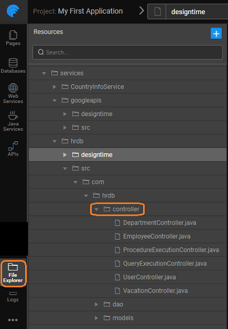Click the Resources search field
The width and height of the screenshot is (228, 329).
(x=128, y=52)
